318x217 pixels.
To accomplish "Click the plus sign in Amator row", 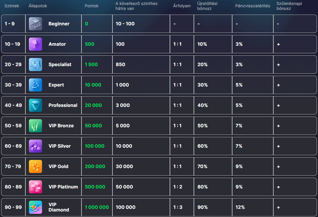I will pos(278,44).
